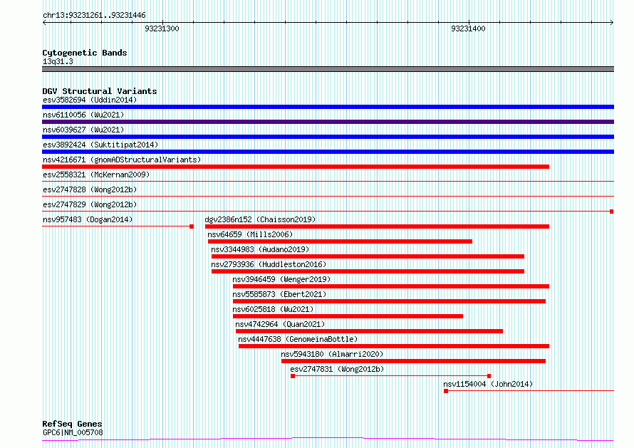
Task: Open nsv4447638 (GenomeinaBottle) label
Action: click(x=298, y=339)
